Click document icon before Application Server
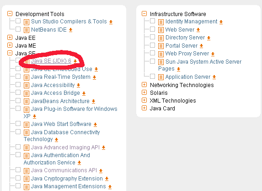This screenshot has height=191, width=262. click(161, 77)
